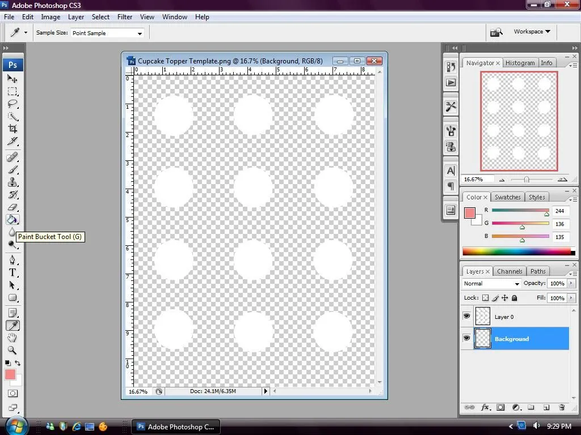581x435 pixels.
Task: Activate the Crop tool
Action: point(12,127)
